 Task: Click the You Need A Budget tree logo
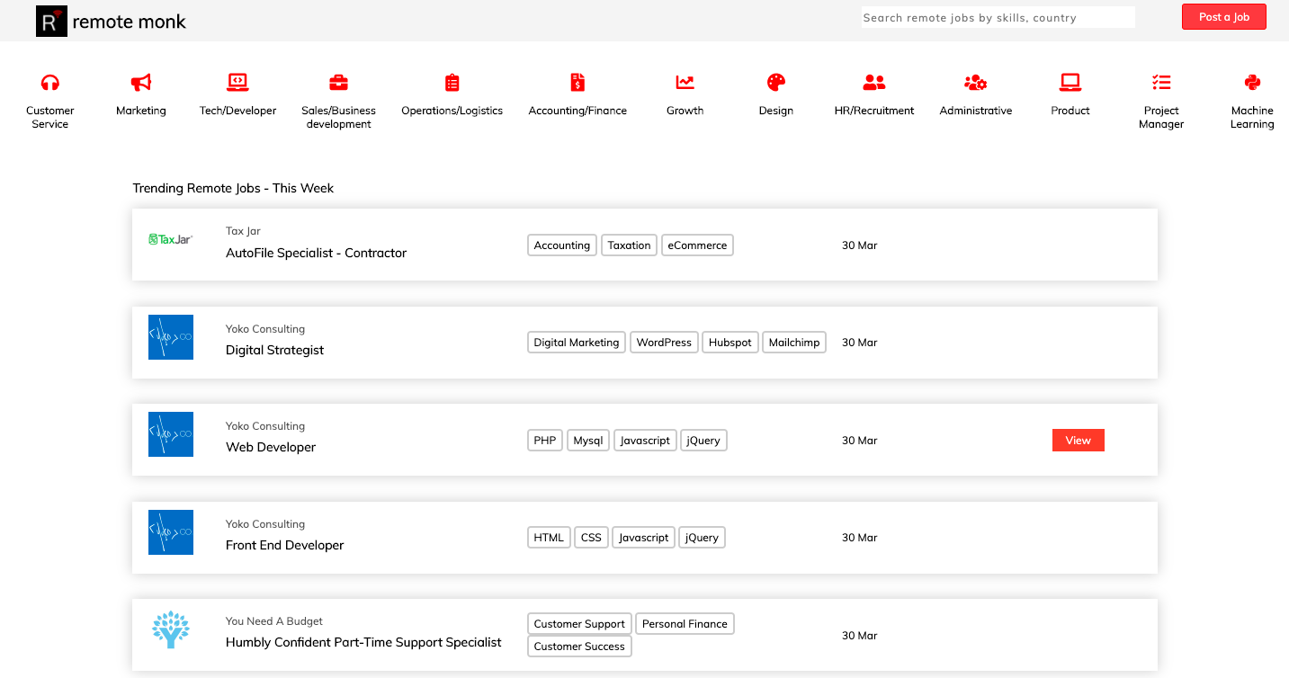click(171, 629)
